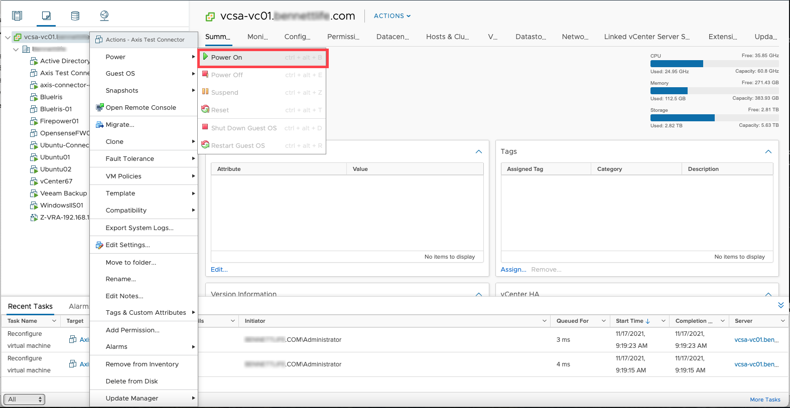Click the Migrate icon in context menu
Image resolution: width=790 pixels, height=408 pixels.
tap(100, 124)
